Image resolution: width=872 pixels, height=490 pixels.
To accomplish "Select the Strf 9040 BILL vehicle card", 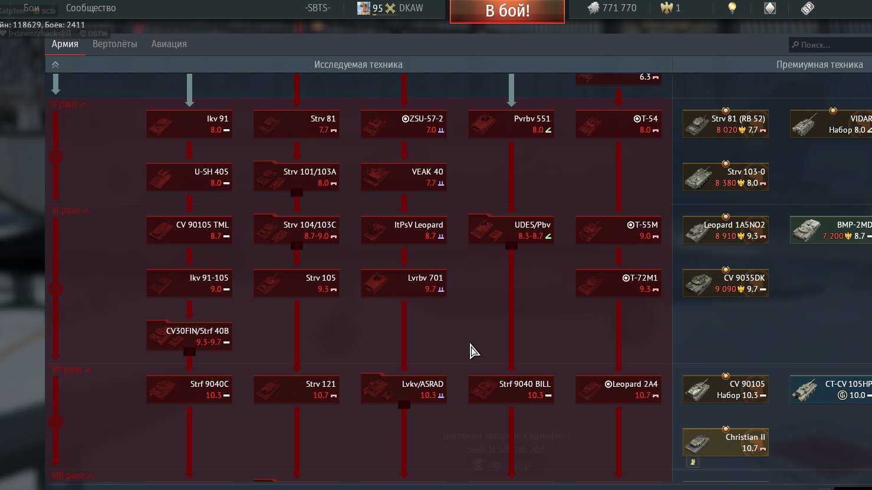I will click(511, 390).
